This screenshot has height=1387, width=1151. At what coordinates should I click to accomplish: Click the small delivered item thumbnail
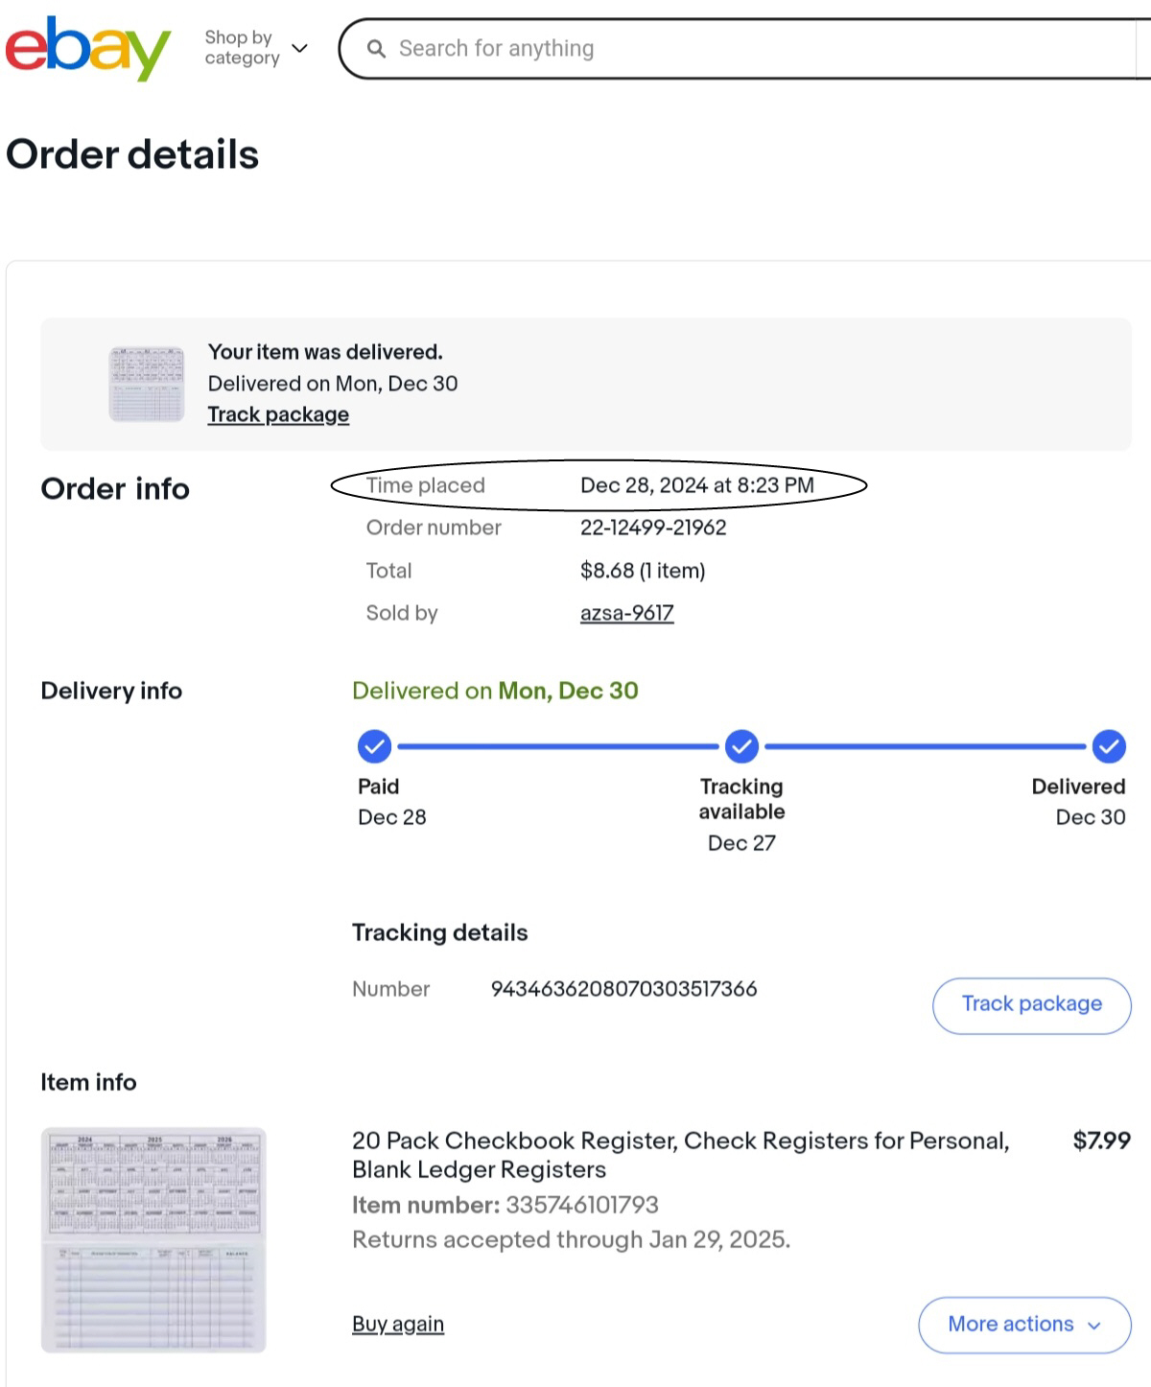coord(147,384)
